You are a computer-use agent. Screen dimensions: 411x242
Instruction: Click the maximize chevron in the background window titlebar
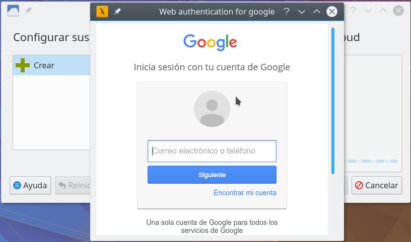(383, 11)
